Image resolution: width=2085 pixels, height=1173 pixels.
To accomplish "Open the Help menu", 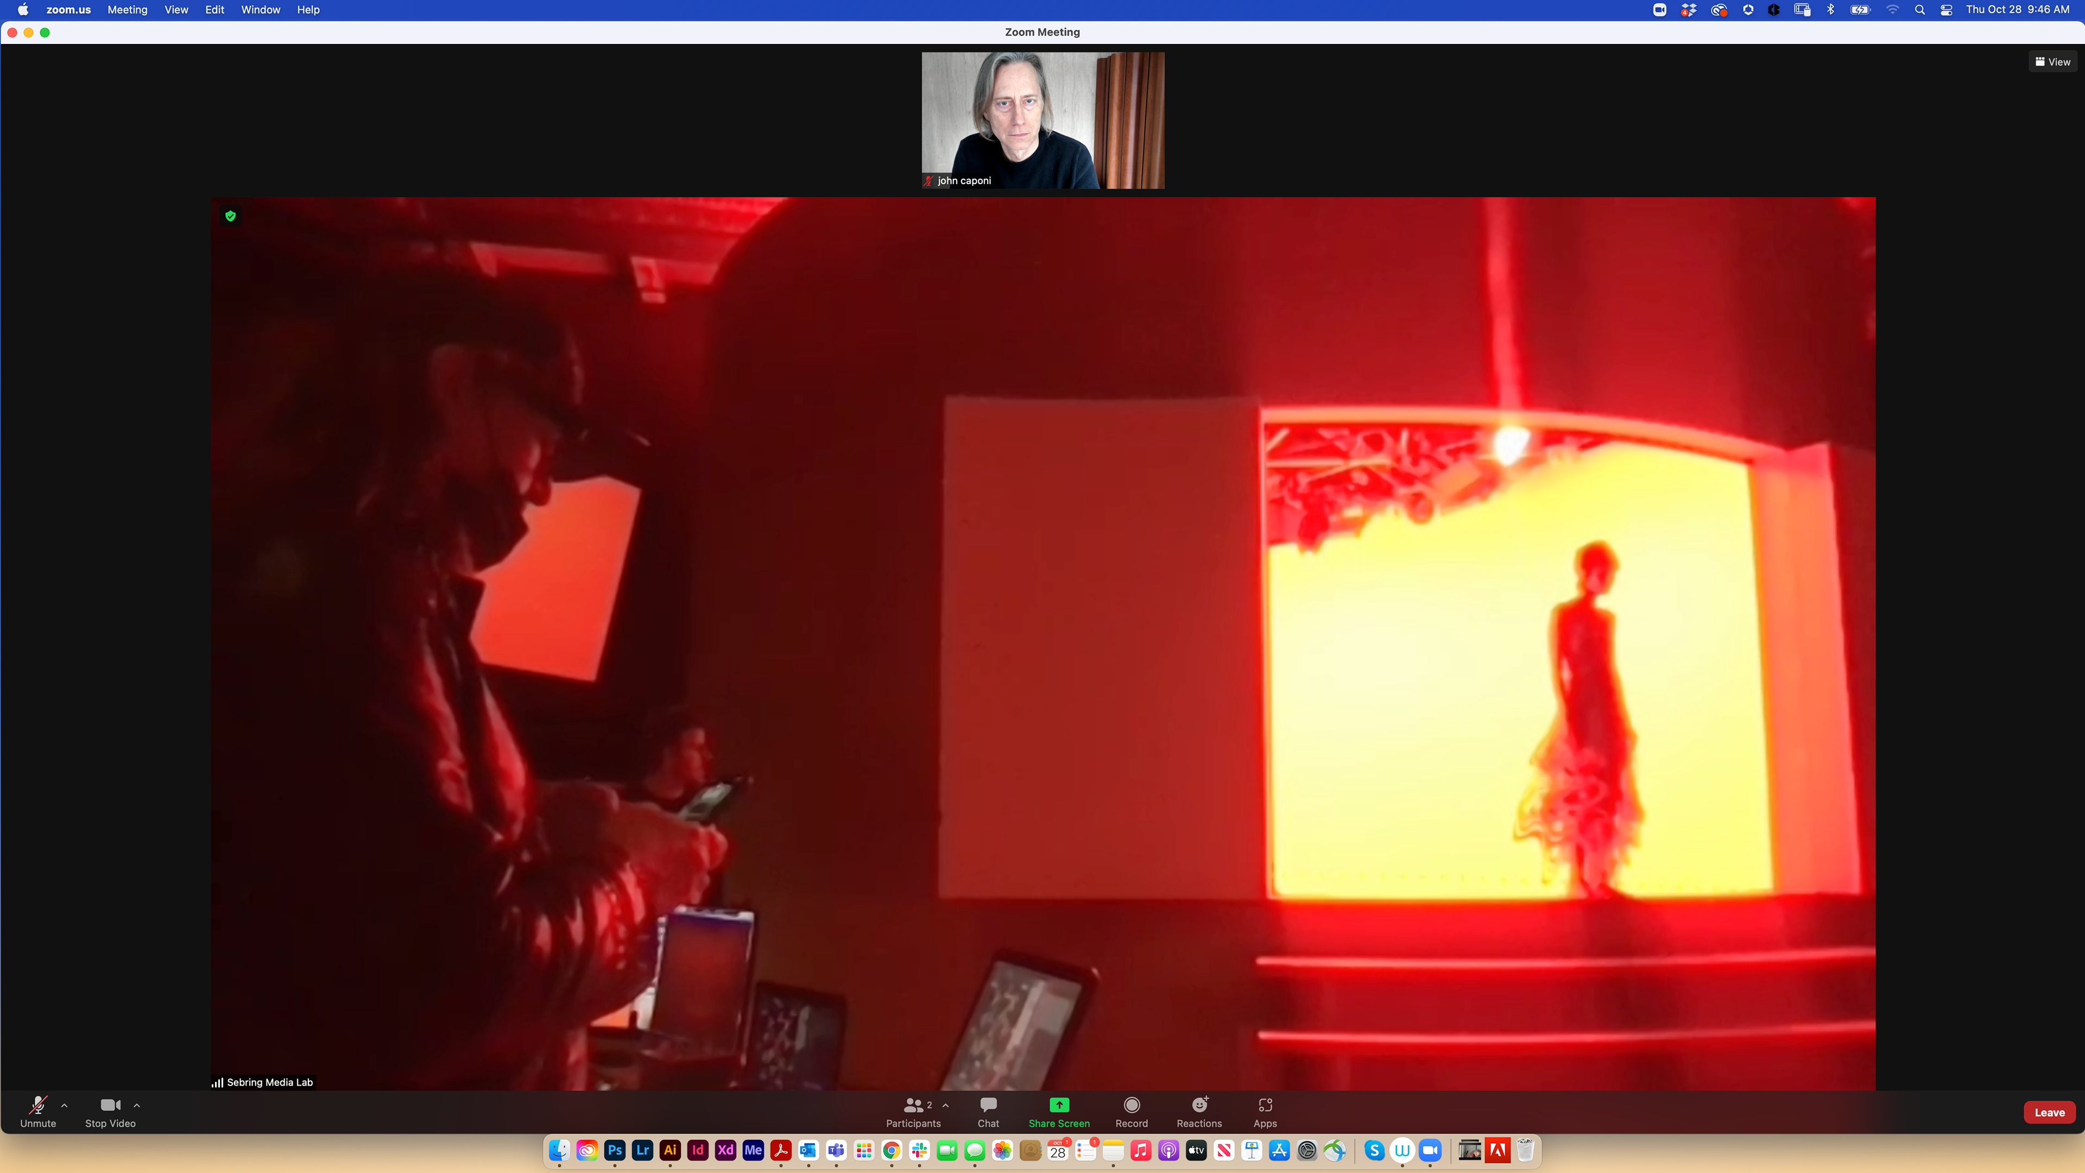I will [308, 10].
